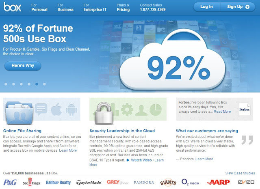The image size is (260, 189).
Task: Click the Six Flags logo
Action: tap(31, 182)
